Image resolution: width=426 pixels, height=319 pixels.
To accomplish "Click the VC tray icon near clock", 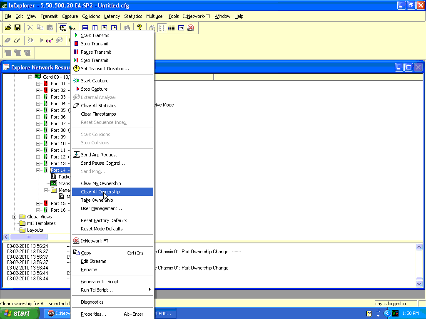I will click(395, 313).
